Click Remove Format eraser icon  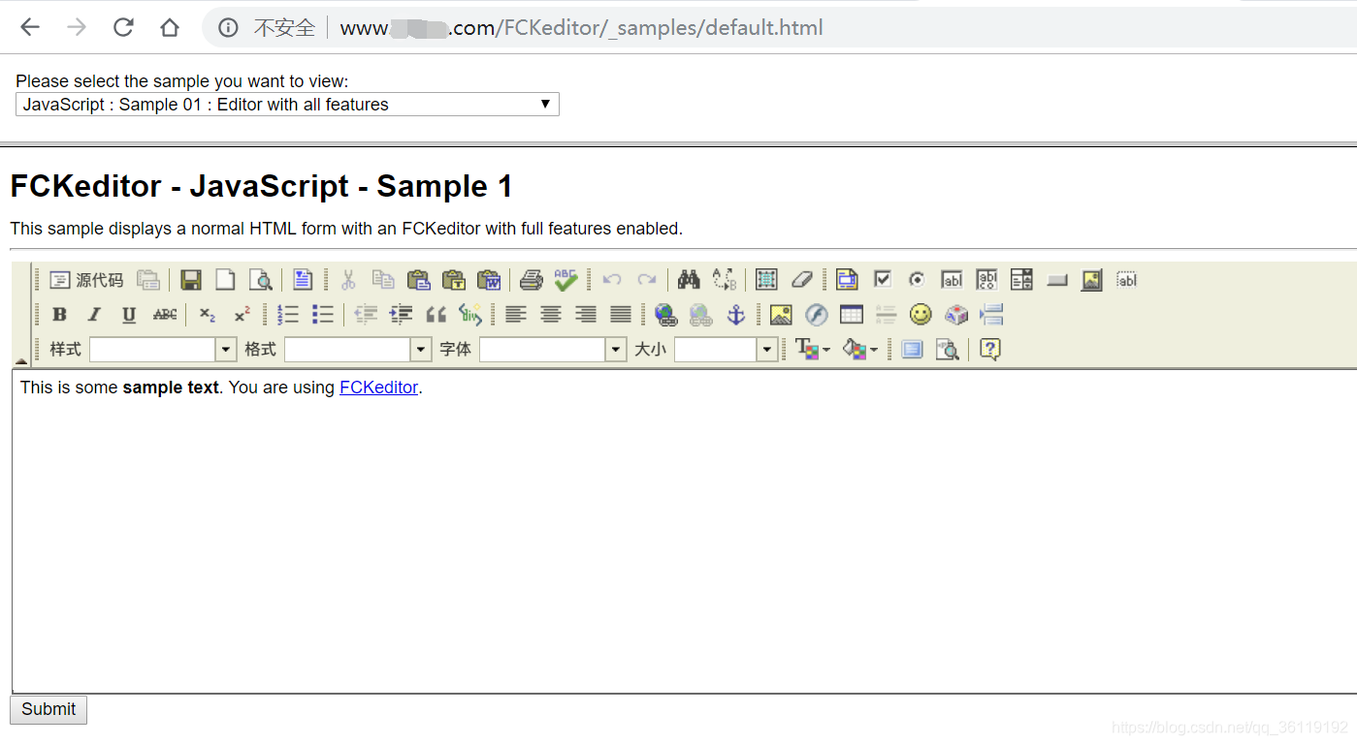tap(801, 280)
